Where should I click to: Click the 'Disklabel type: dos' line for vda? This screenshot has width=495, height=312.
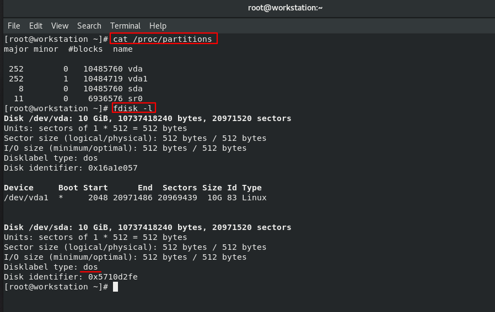pyautogui.click(x=51, y=158)
